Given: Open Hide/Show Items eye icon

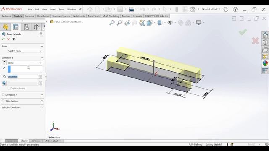Looking at the screenshot, I should (170, 23).
